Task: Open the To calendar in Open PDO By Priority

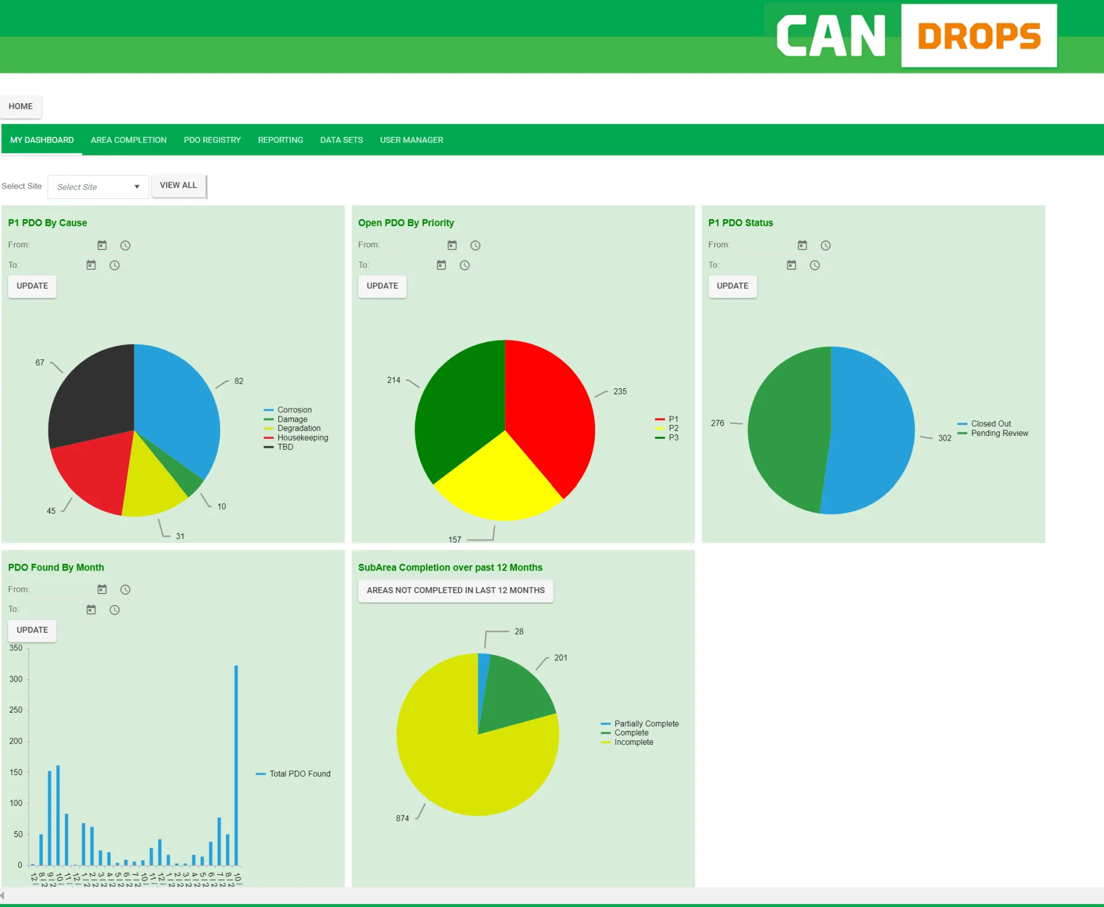Action: 441,265
